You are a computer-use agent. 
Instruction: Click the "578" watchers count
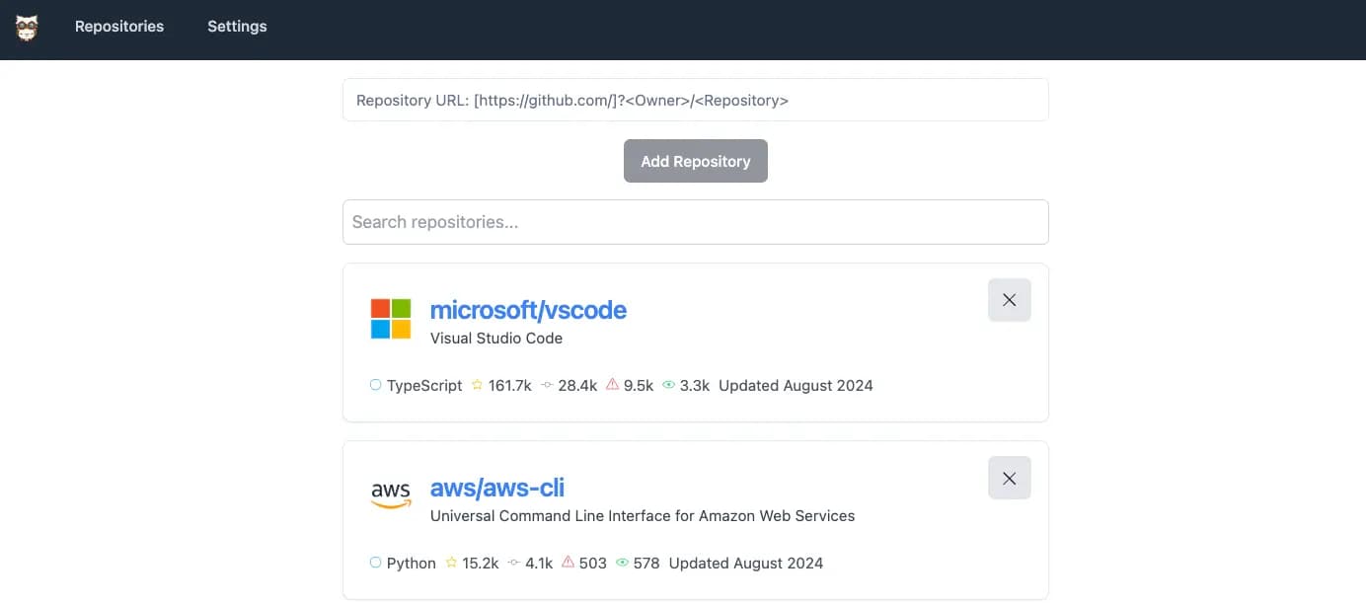[646, 563]
